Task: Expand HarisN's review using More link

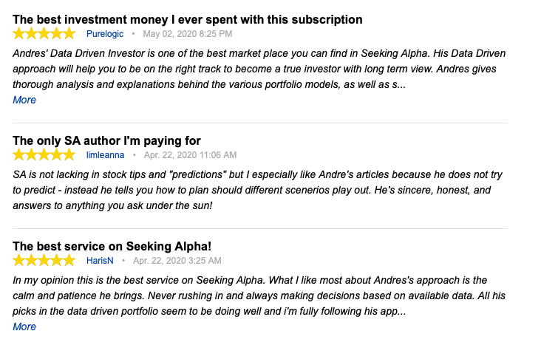Action: click(x=24, y=327)
